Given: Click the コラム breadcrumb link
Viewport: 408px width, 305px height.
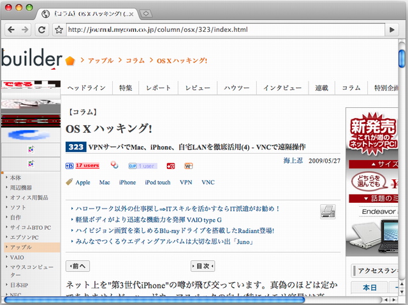Looking at the screenshot, I should pyautogui.click(x=135, y=61).
